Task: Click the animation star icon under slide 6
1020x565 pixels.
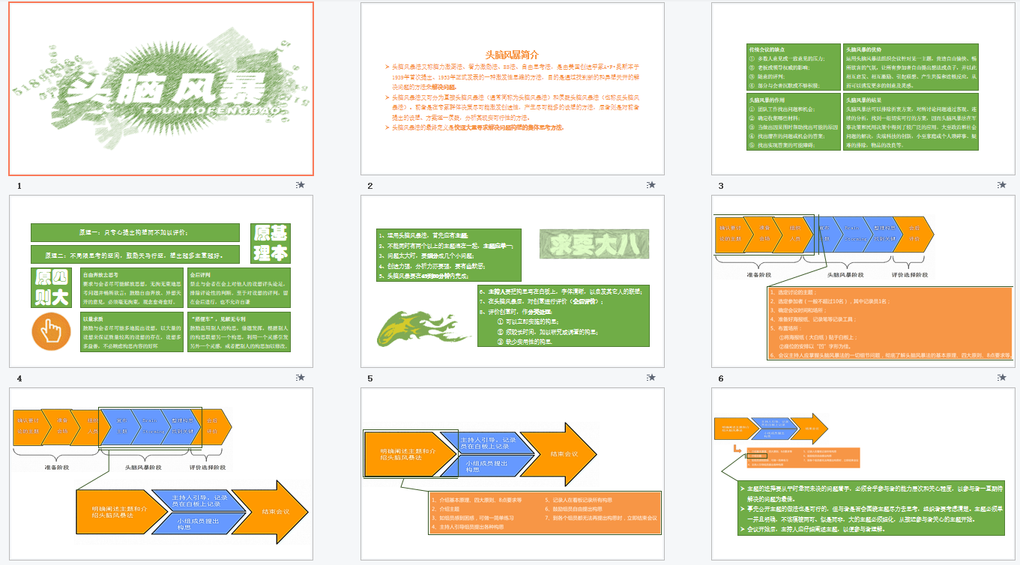Action: tap(1001, 378)
